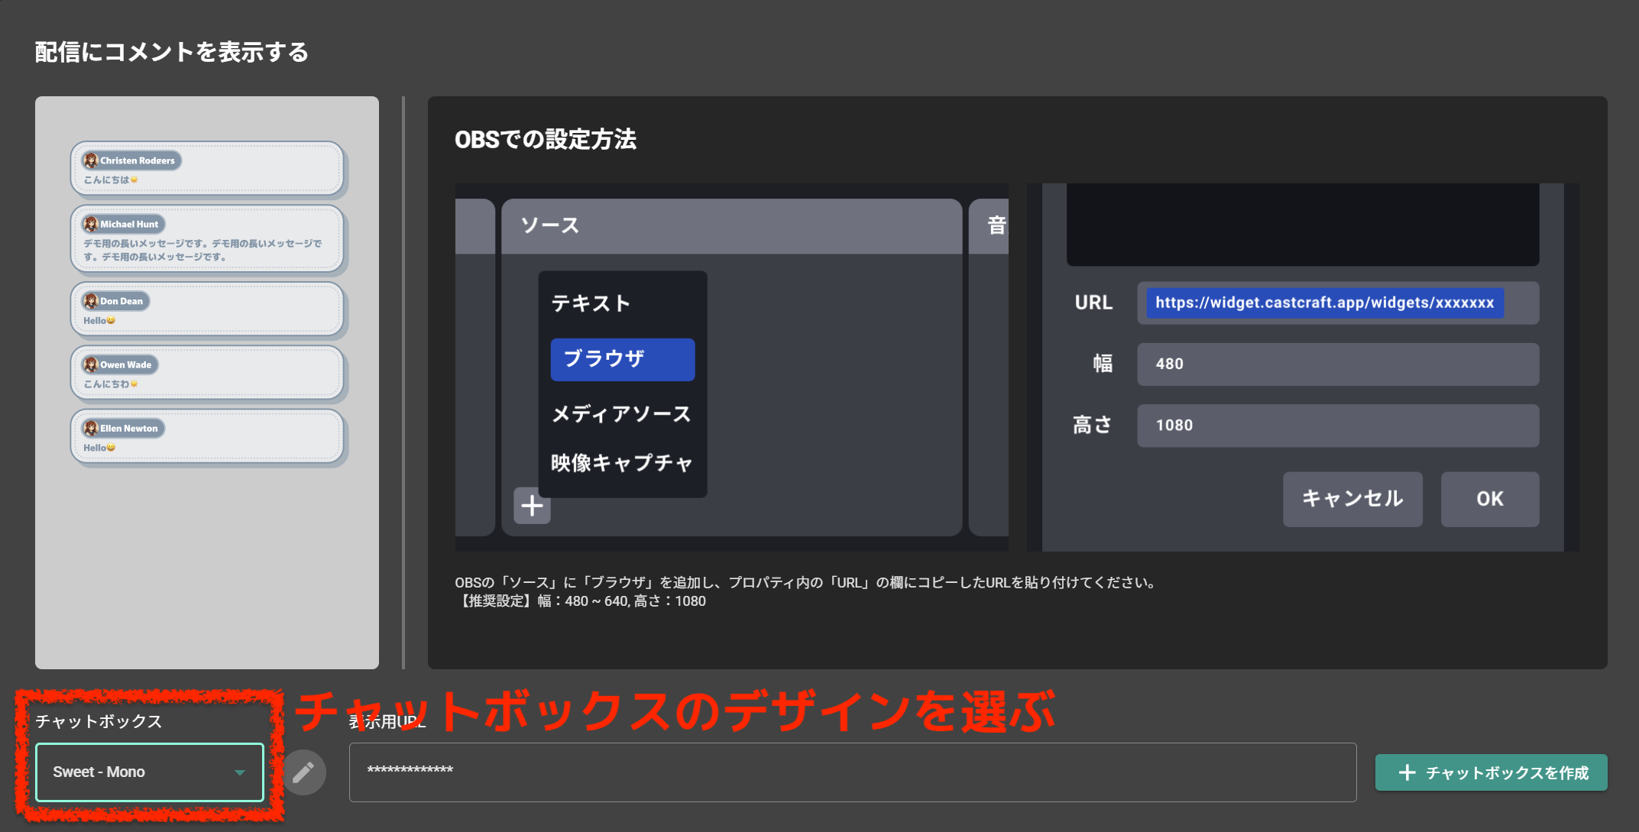Click the Don Dean Hello message text
The width and height of the screenshot is (1639, 832).
point(99,321)
